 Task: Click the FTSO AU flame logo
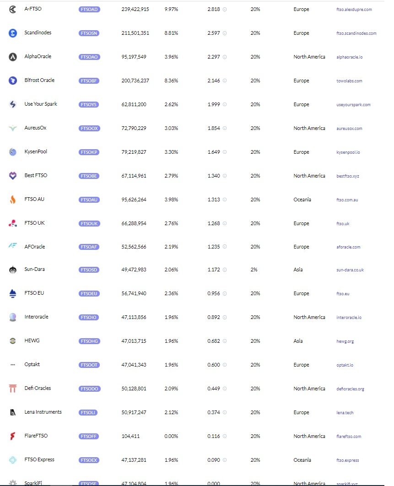13,200
